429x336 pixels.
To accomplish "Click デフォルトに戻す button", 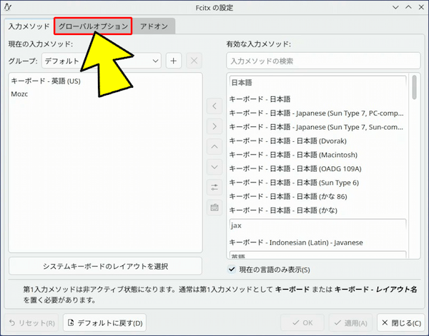I will [105, 323].
